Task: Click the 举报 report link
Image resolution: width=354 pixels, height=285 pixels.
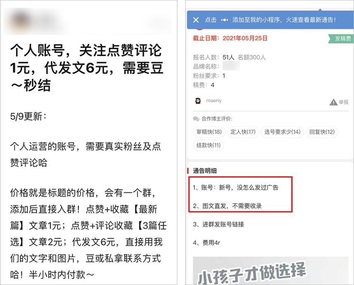Action: (x=343, y=102)
